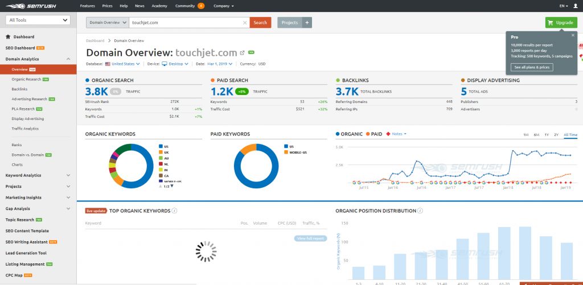Click the info icon beside Top Organic Keywords
The width and height of the screenshot is (583, 285).
pyautogui.click(x=174, y=210)
